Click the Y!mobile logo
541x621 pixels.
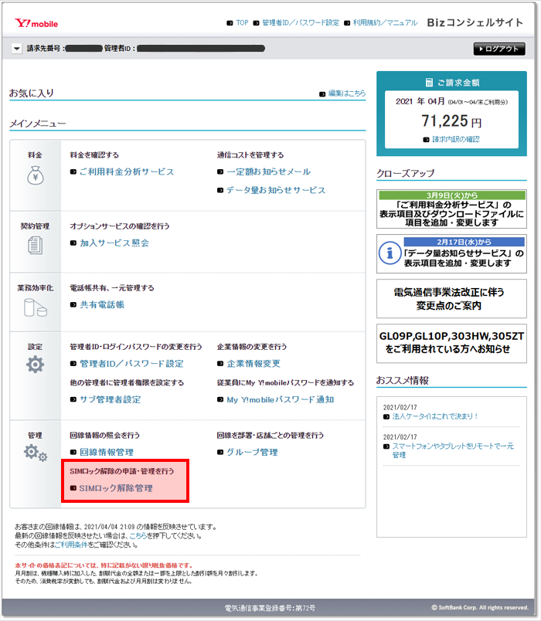click(35, 23)
